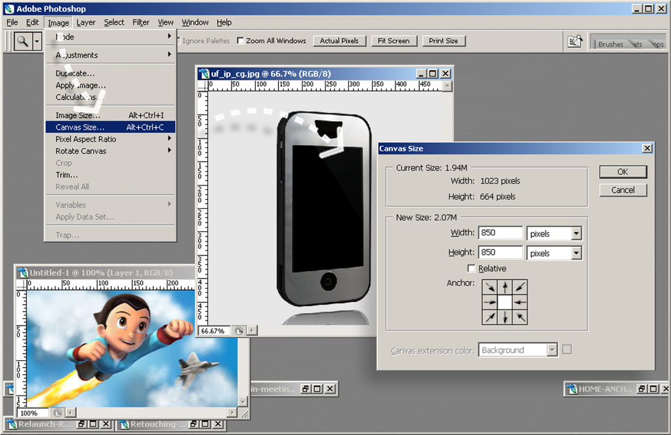
Task: Click the Print Size button
Action: 443,41
